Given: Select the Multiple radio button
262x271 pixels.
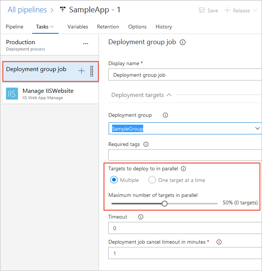Looking at the screenshot, I should pos(114,180).
